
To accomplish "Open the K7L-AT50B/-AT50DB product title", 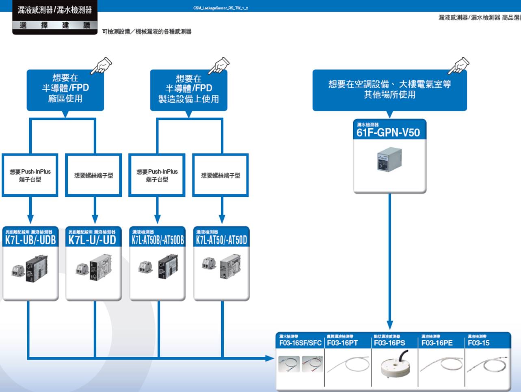I will tap(158, 240).
